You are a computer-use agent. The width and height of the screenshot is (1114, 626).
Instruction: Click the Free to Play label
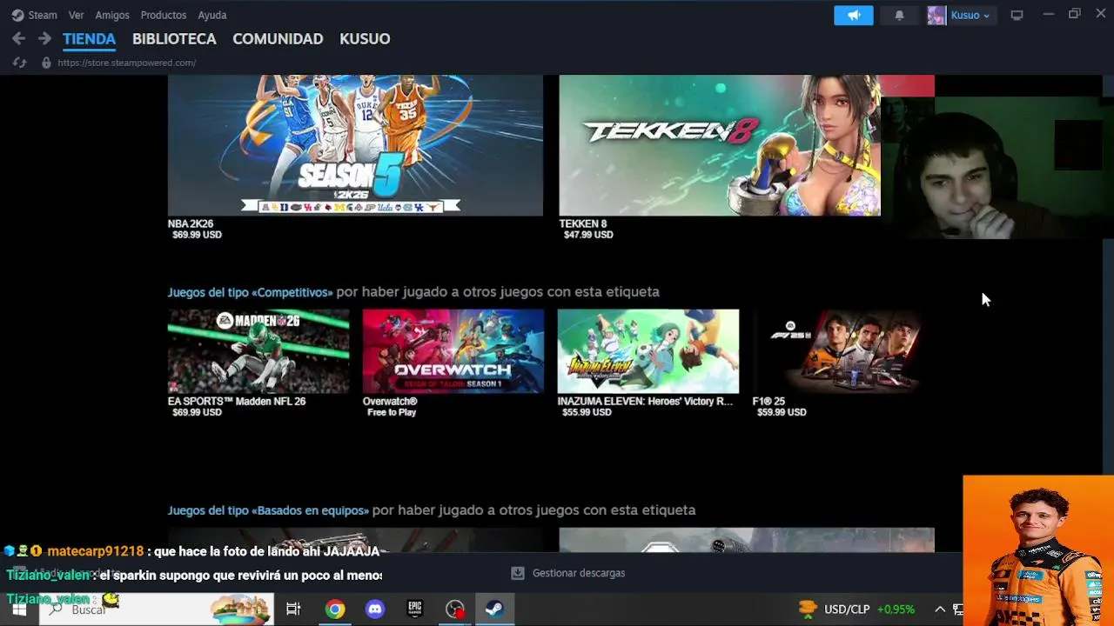(392, 412)
